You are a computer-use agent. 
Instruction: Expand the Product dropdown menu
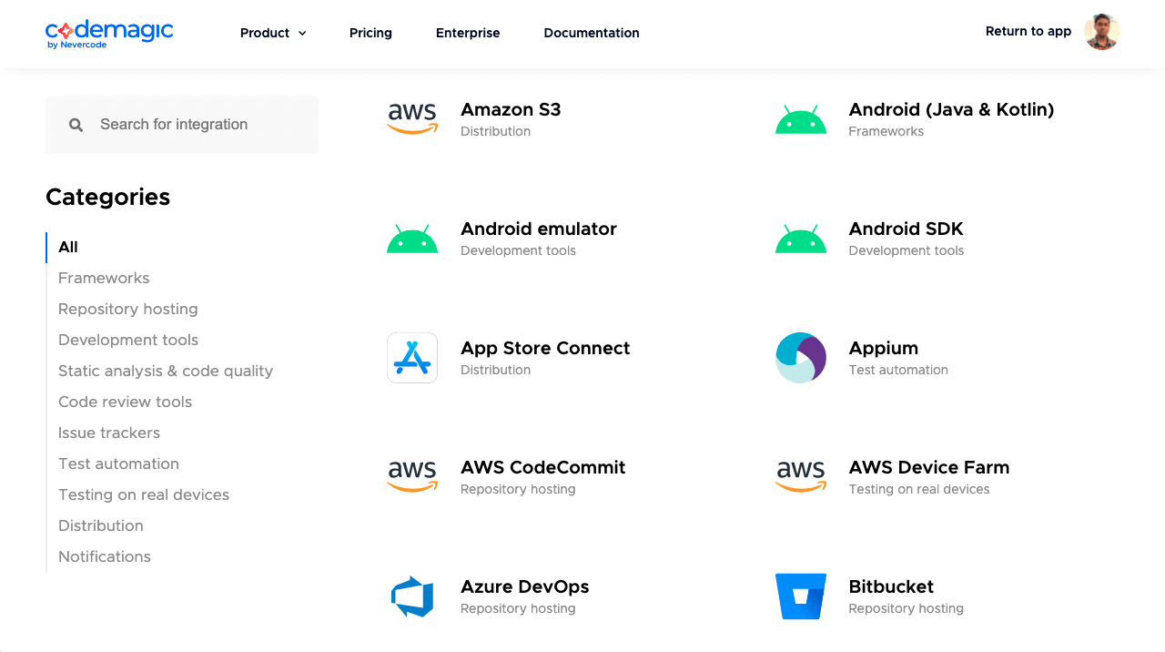point(273,33)
